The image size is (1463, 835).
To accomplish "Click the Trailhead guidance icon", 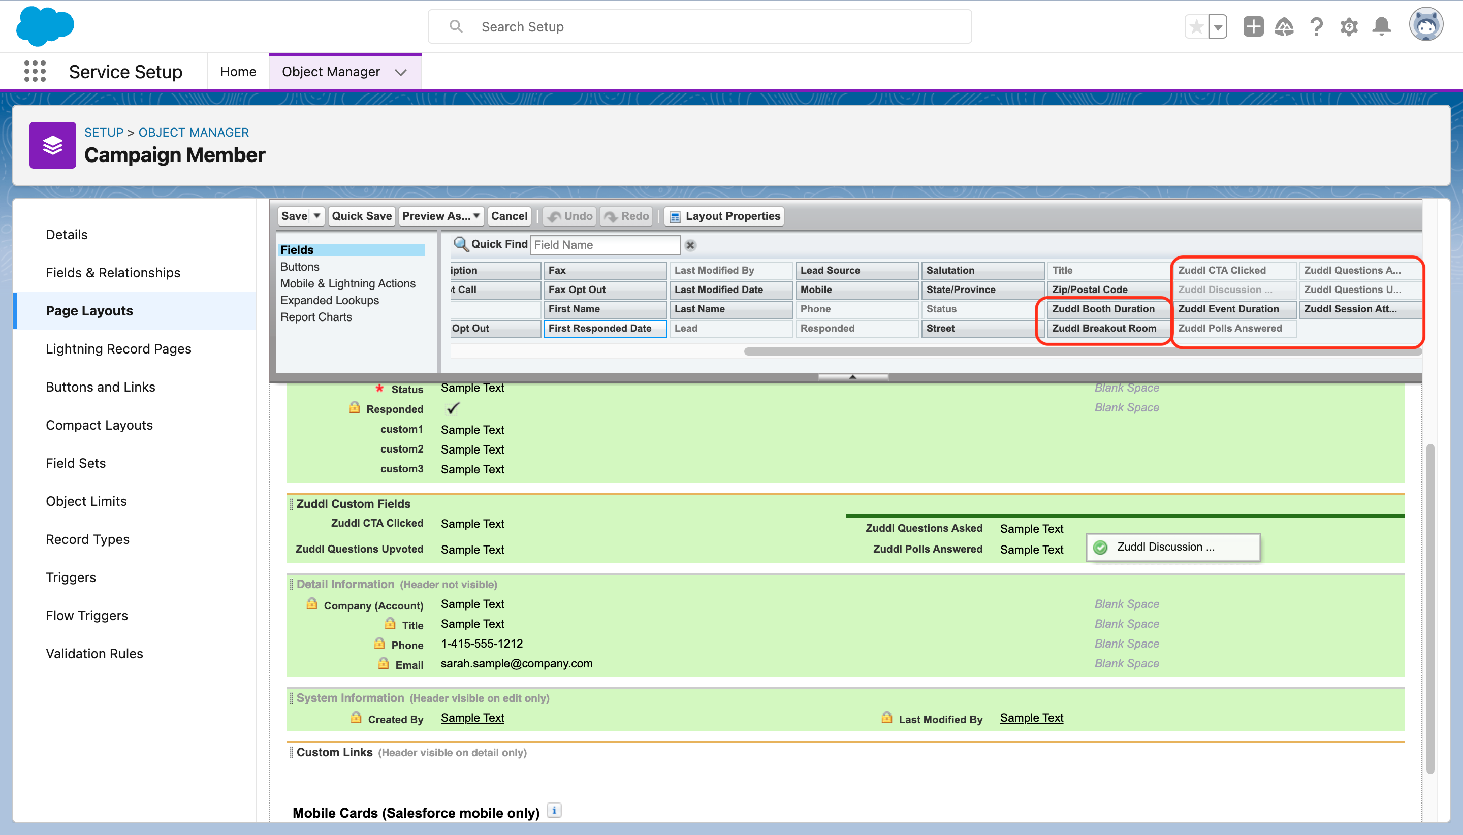I will [x=1284, y=26].
